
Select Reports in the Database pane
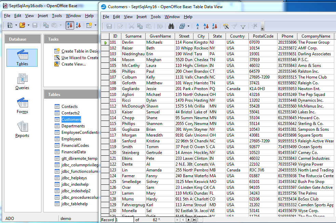coord(22,129)
